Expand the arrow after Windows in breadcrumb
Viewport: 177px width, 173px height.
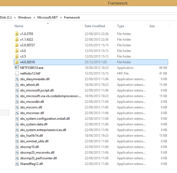34,17
